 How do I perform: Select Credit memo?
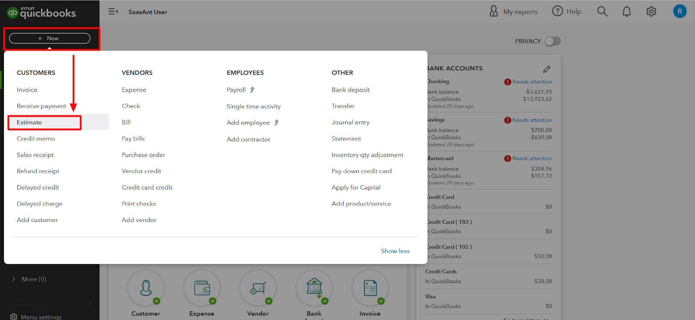click(x=36, y=139)
